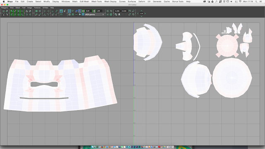Select the UV smudge tool icon

(3, 14)
